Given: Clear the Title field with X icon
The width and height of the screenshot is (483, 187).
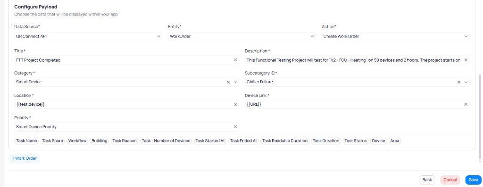Looking at the screenshot, I should (235, 60).
